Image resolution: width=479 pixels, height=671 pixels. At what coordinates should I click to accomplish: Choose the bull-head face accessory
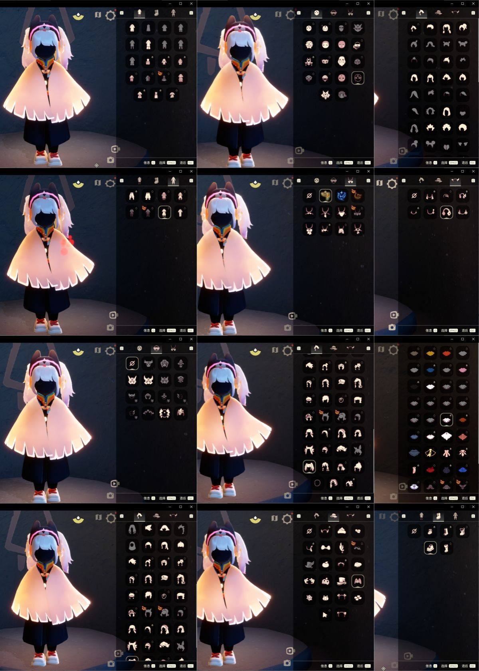148,363
